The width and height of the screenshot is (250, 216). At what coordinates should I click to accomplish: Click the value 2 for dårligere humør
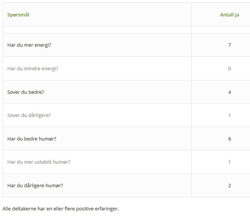pos(229,185)
